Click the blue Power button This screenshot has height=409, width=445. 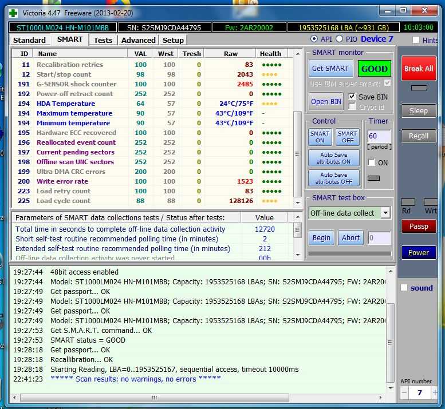tap(418, 252)
